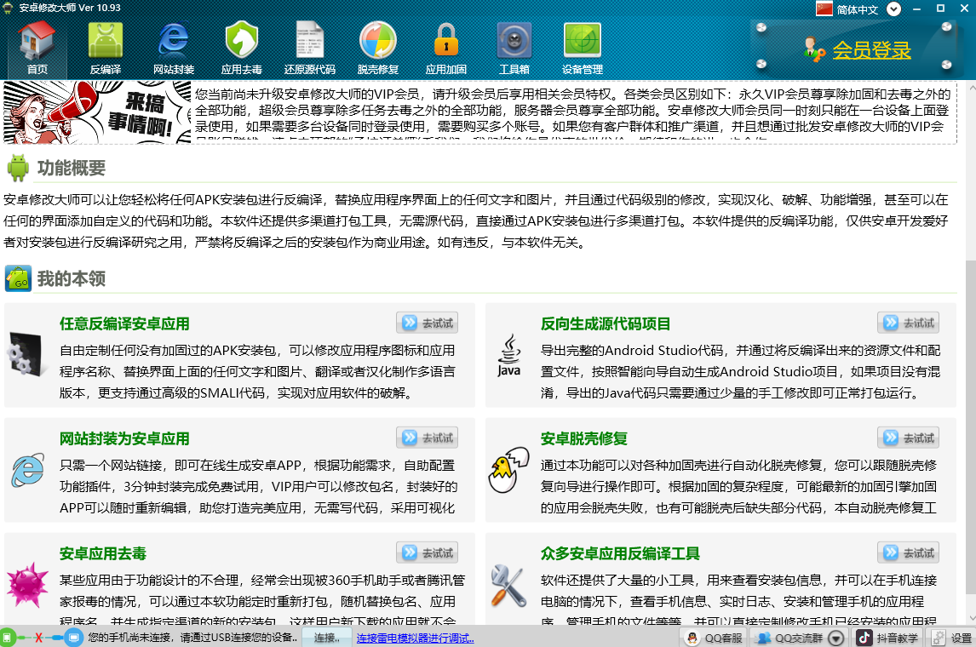This screenshot has width=976, height=647.
Task: Expand the 简体中文 language dropdown arrow
Action: coord(893,9)
